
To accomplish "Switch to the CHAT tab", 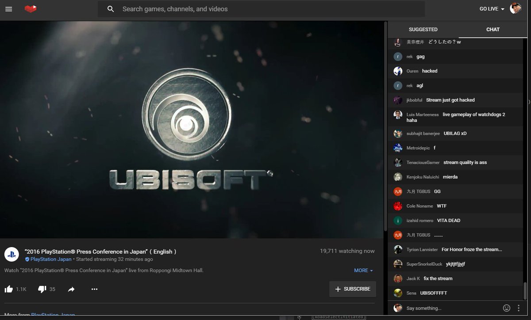I will pos(493,30).
